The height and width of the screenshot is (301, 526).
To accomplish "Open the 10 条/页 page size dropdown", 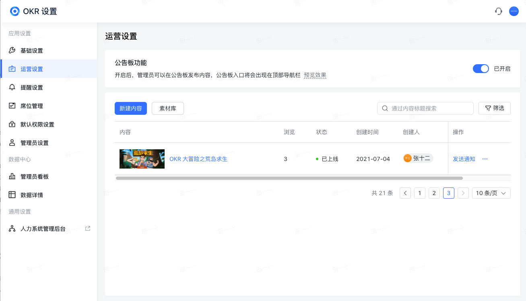I will [x=491, y=193].
